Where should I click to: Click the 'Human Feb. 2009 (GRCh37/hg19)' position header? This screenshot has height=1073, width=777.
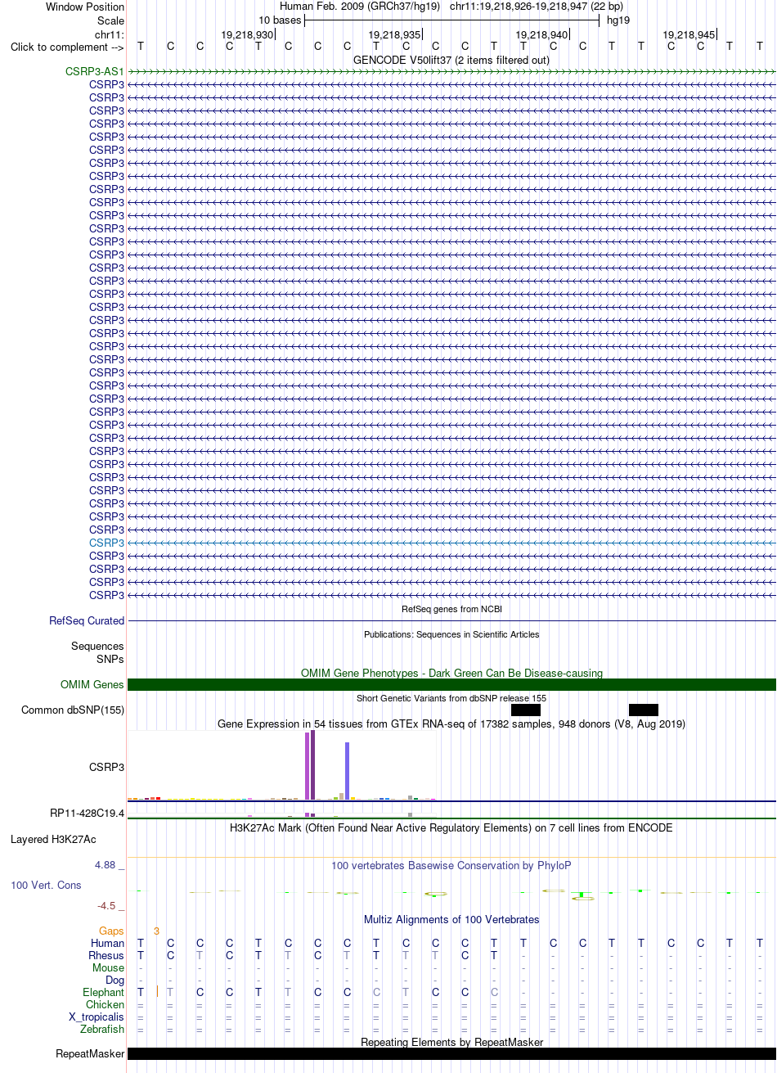[x=360, y=7]
